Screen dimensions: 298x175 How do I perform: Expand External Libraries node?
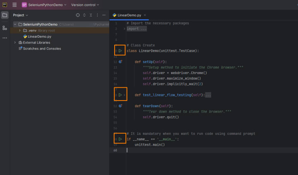pyautogui.click(x=15, y=43)
